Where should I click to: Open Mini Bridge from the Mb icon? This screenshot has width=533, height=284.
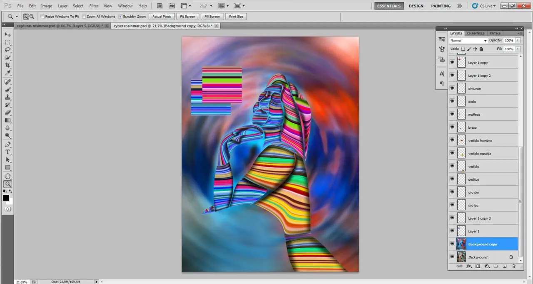172,6
